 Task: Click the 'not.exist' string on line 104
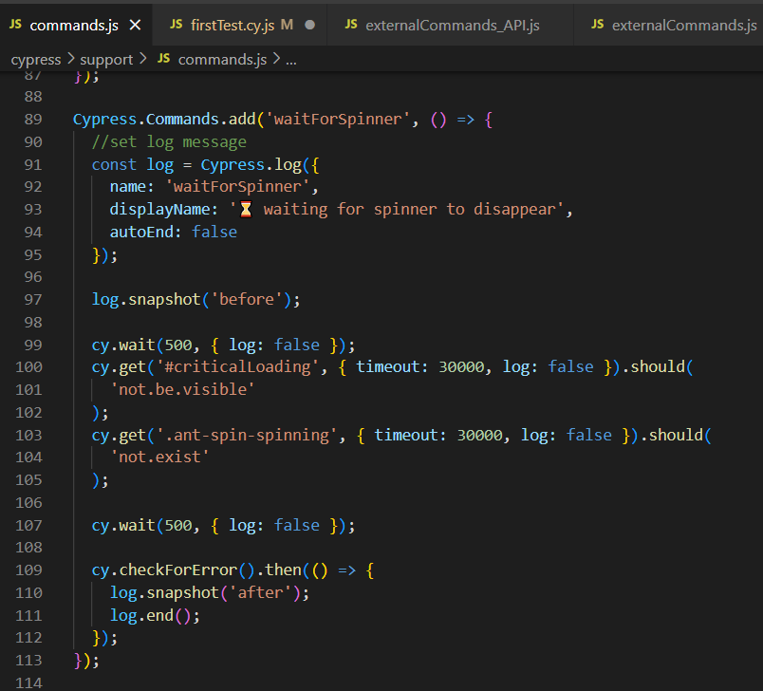159,457
